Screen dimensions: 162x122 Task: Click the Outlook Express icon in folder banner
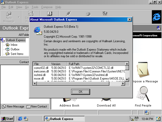coord(158,28)
